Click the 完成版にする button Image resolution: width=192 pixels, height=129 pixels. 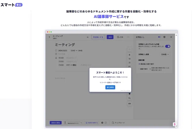click(x=98, y=37)
